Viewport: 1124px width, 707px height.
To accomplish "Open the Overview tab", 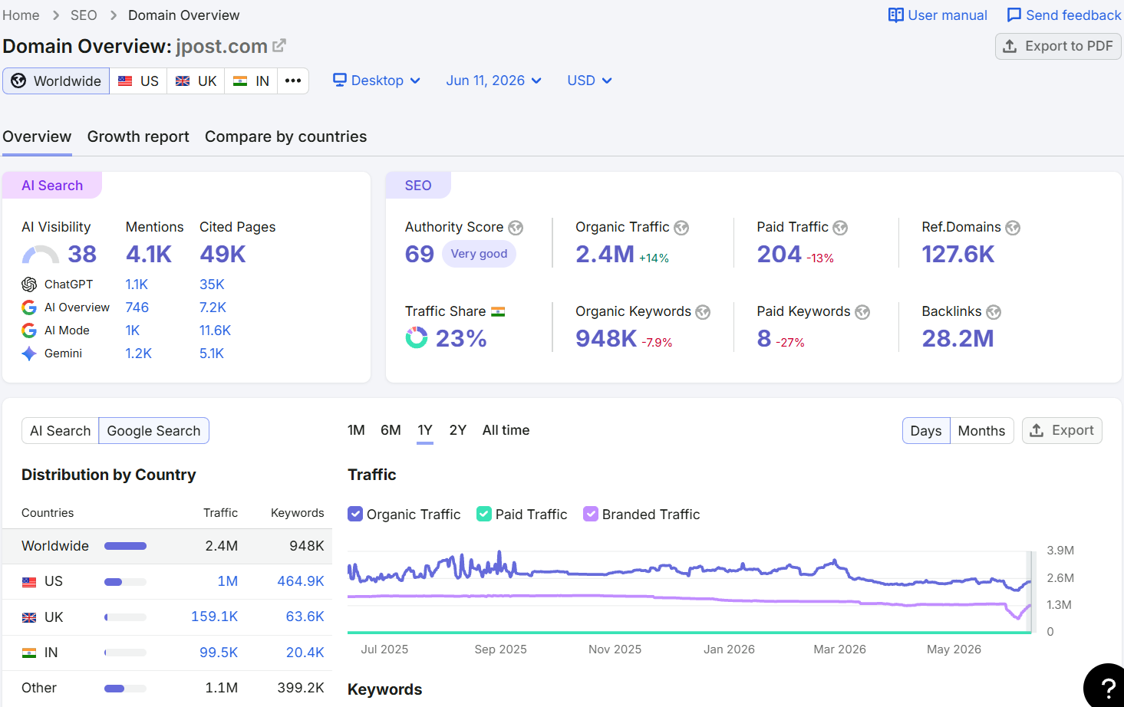I will [37, 136].
